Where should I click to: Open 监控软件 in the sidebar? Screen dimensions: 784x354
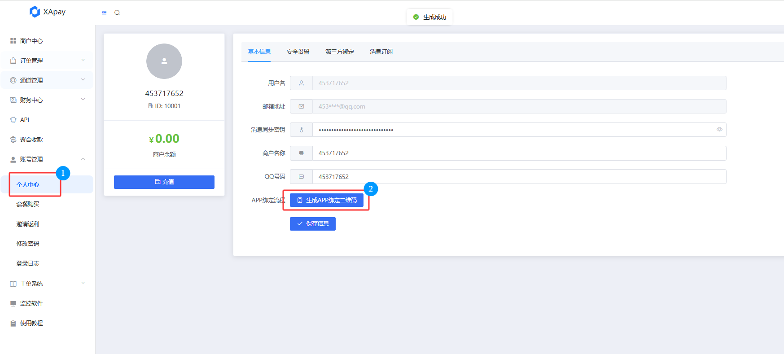(x=31, y=303)
